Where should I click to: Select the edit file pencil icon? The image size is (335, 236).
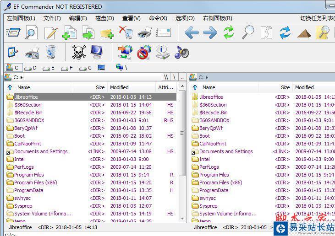pos(50,32)
